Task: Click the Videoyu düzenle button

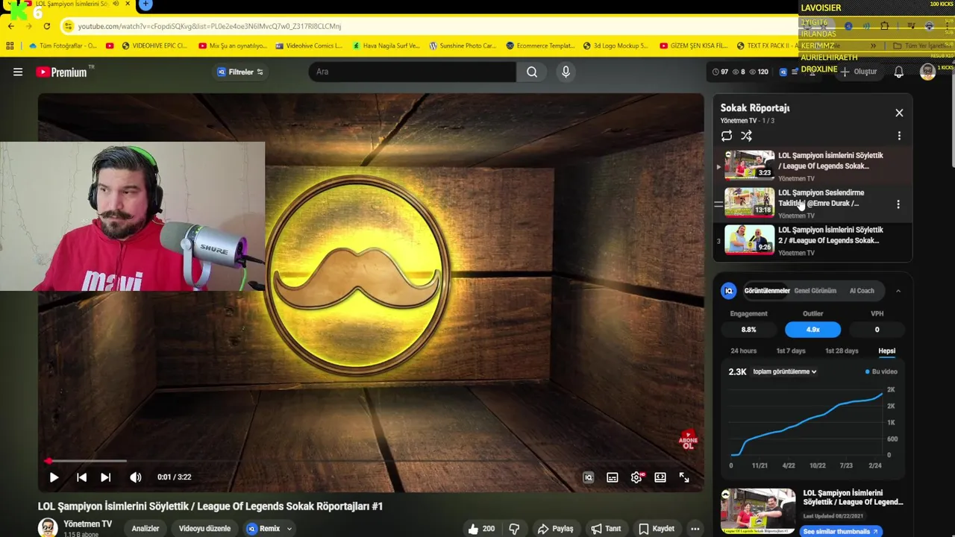Action: pos(204,528)
